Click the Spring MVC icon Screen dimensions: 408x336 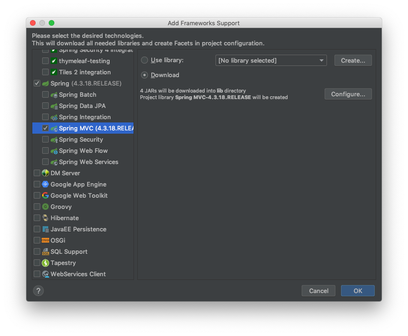coord(54,128)
